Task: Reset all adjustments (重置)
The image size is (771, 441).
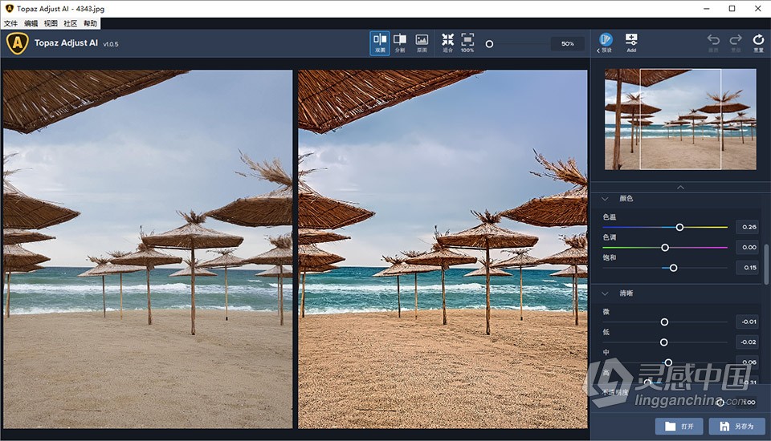Action: 758,43
